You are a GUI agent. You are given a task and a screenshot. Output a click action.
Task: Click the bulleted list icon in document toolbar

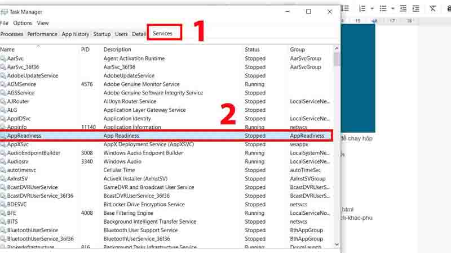383,8
